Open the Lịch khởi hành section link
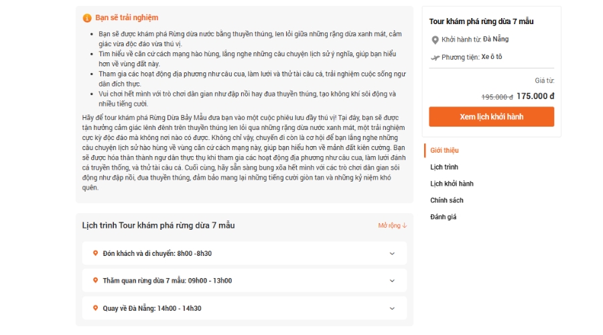 [x=452, y=184]
